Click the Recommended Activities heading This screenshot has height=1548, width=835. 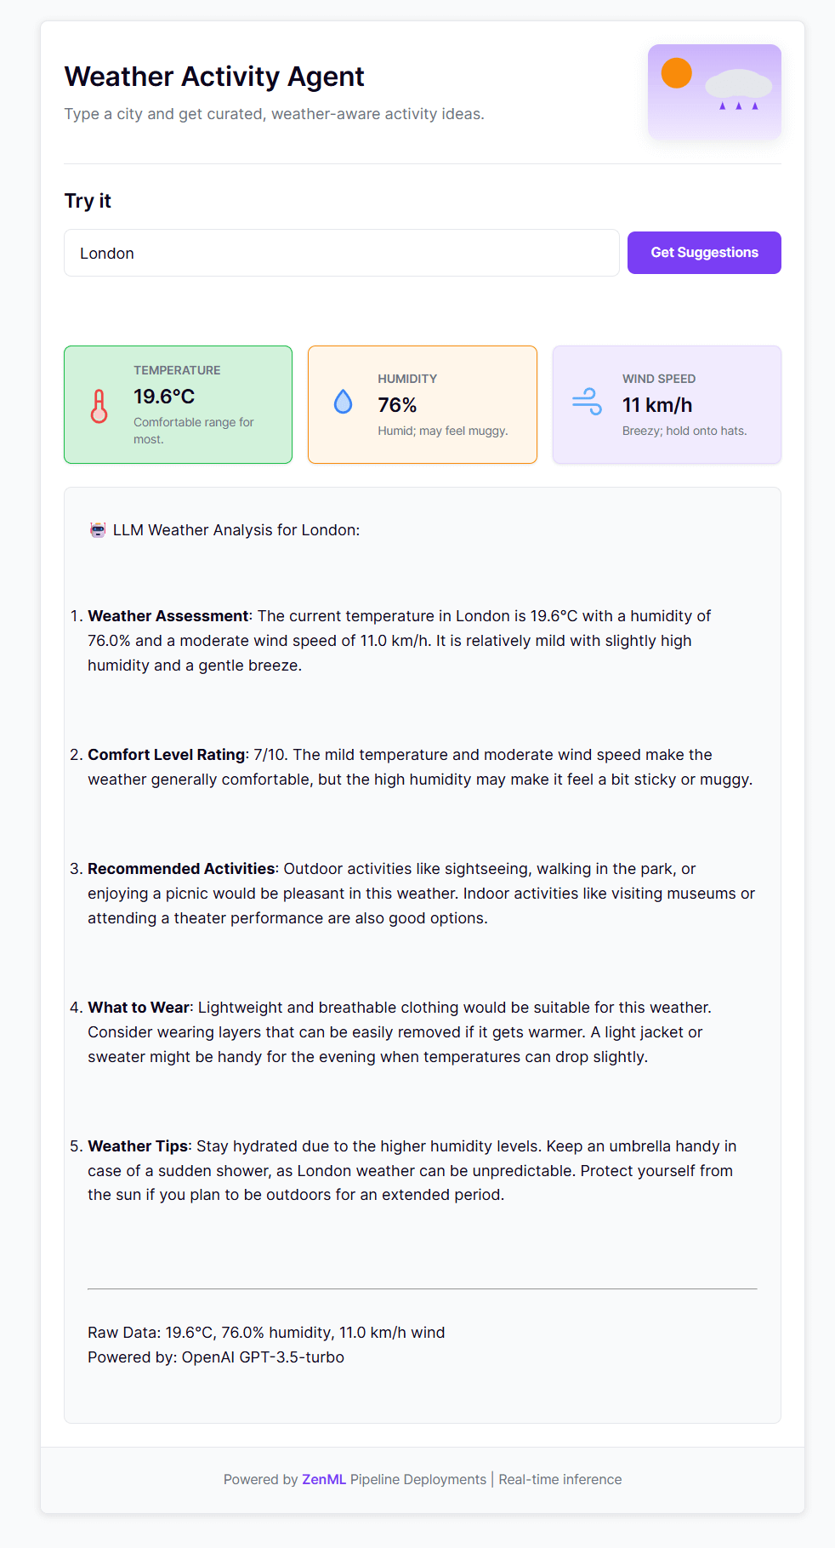(181, 869)
